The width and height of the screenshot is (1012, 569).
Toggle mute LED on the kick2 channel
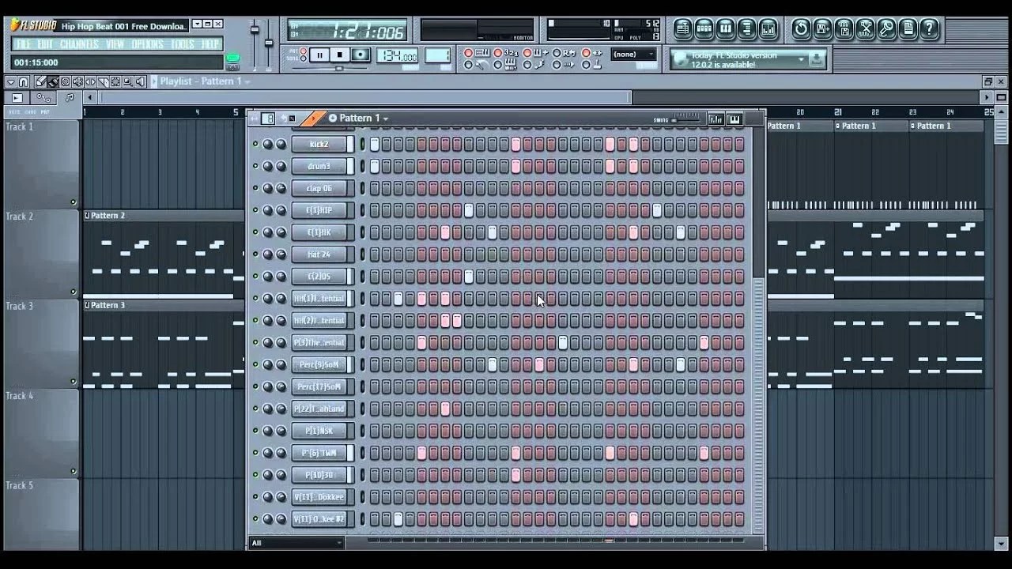[x=255, y=144]
